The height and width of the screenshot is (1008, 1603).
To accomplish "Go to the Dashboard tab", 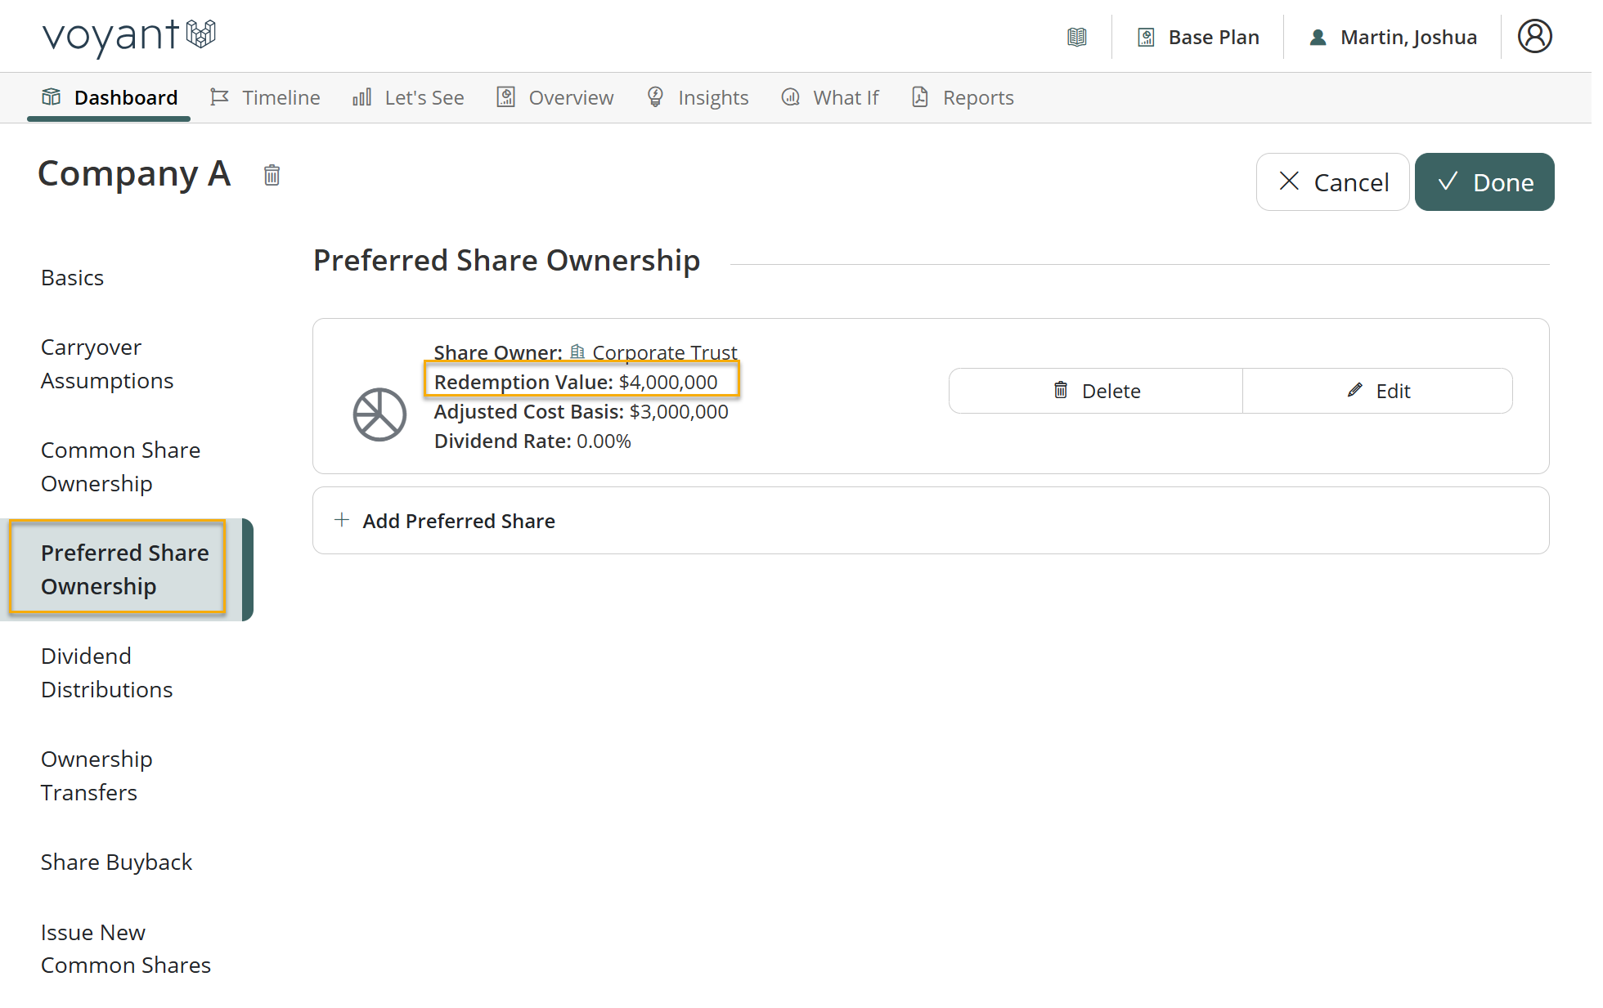I will 109,97.
